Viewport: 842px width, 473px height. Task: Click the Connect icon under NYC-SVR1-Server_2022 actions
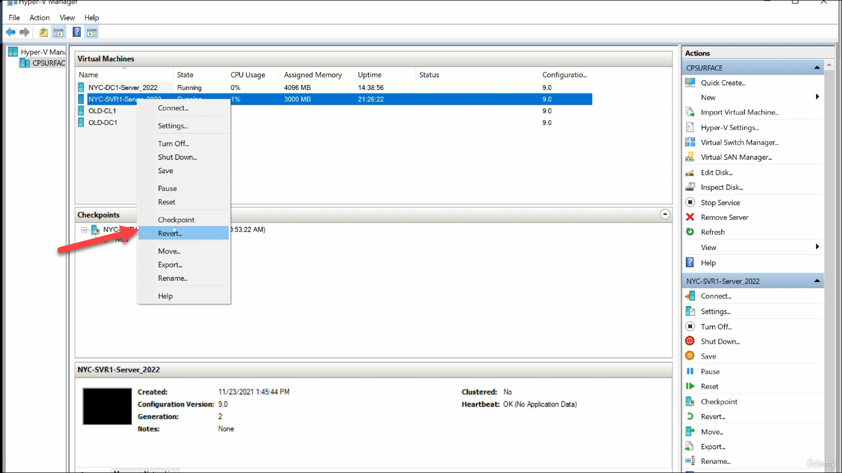pyautogui.click(x=690, y=296)
